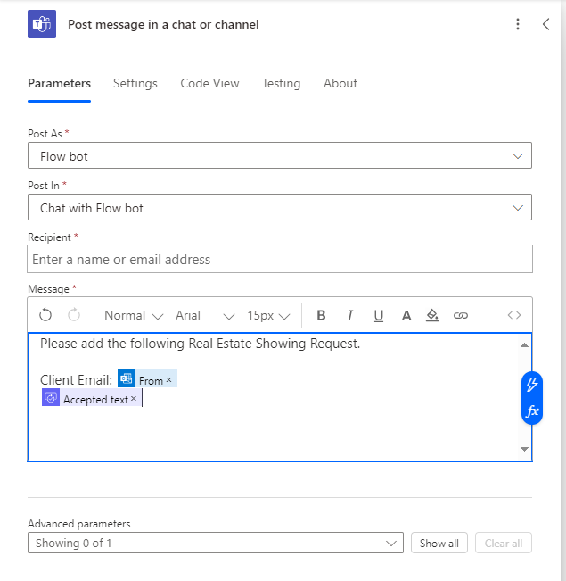The height and width of the screenshot is (581, 566).
Task: Switch to the Settings tab
Action: (x=135, y=83)
